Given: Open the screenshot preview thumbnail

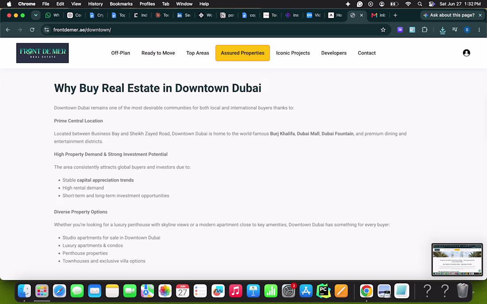Looking at the screenshot, I should coord(457,259).
